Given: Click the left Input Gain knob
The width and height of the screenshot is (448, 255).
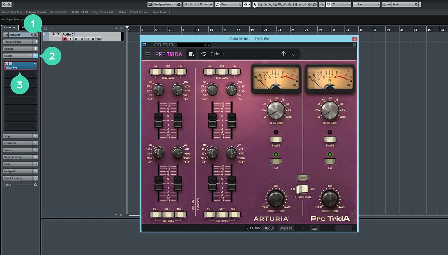Looking at the screenshot, I should pyautogui.click(x=276, y=110).
